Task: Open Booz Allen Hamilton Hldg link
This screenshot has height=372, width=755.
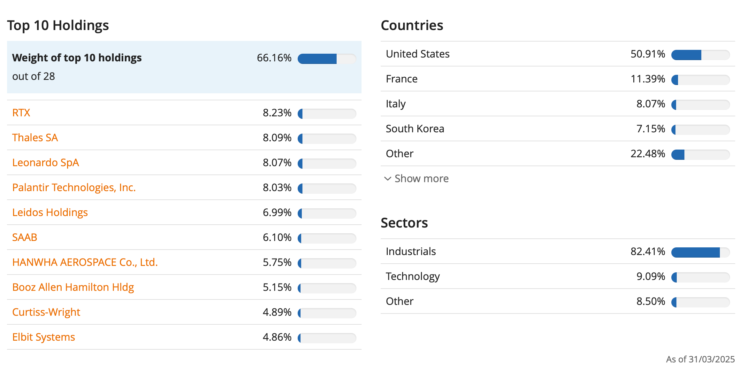Action: [x=73, y=287]
